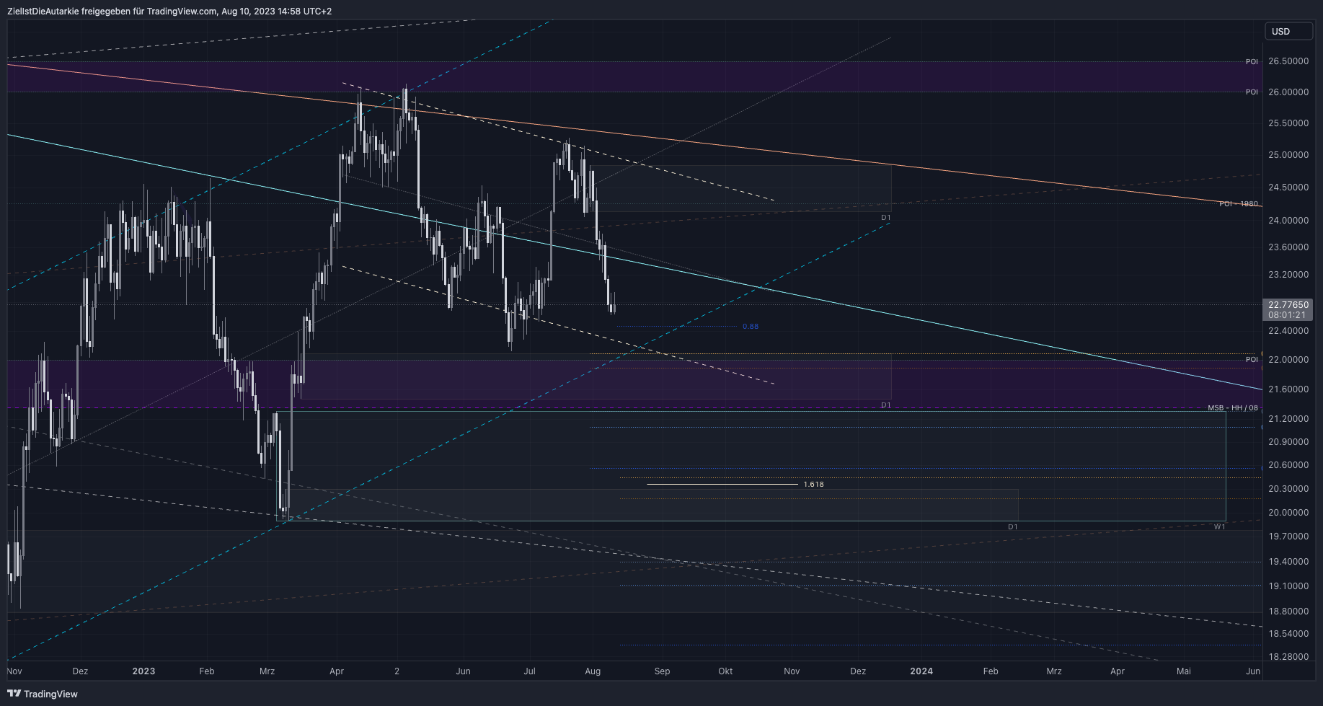Click the 18.80000 price level
This screenshot has width=1323, height=706.
coord(1288,612)
